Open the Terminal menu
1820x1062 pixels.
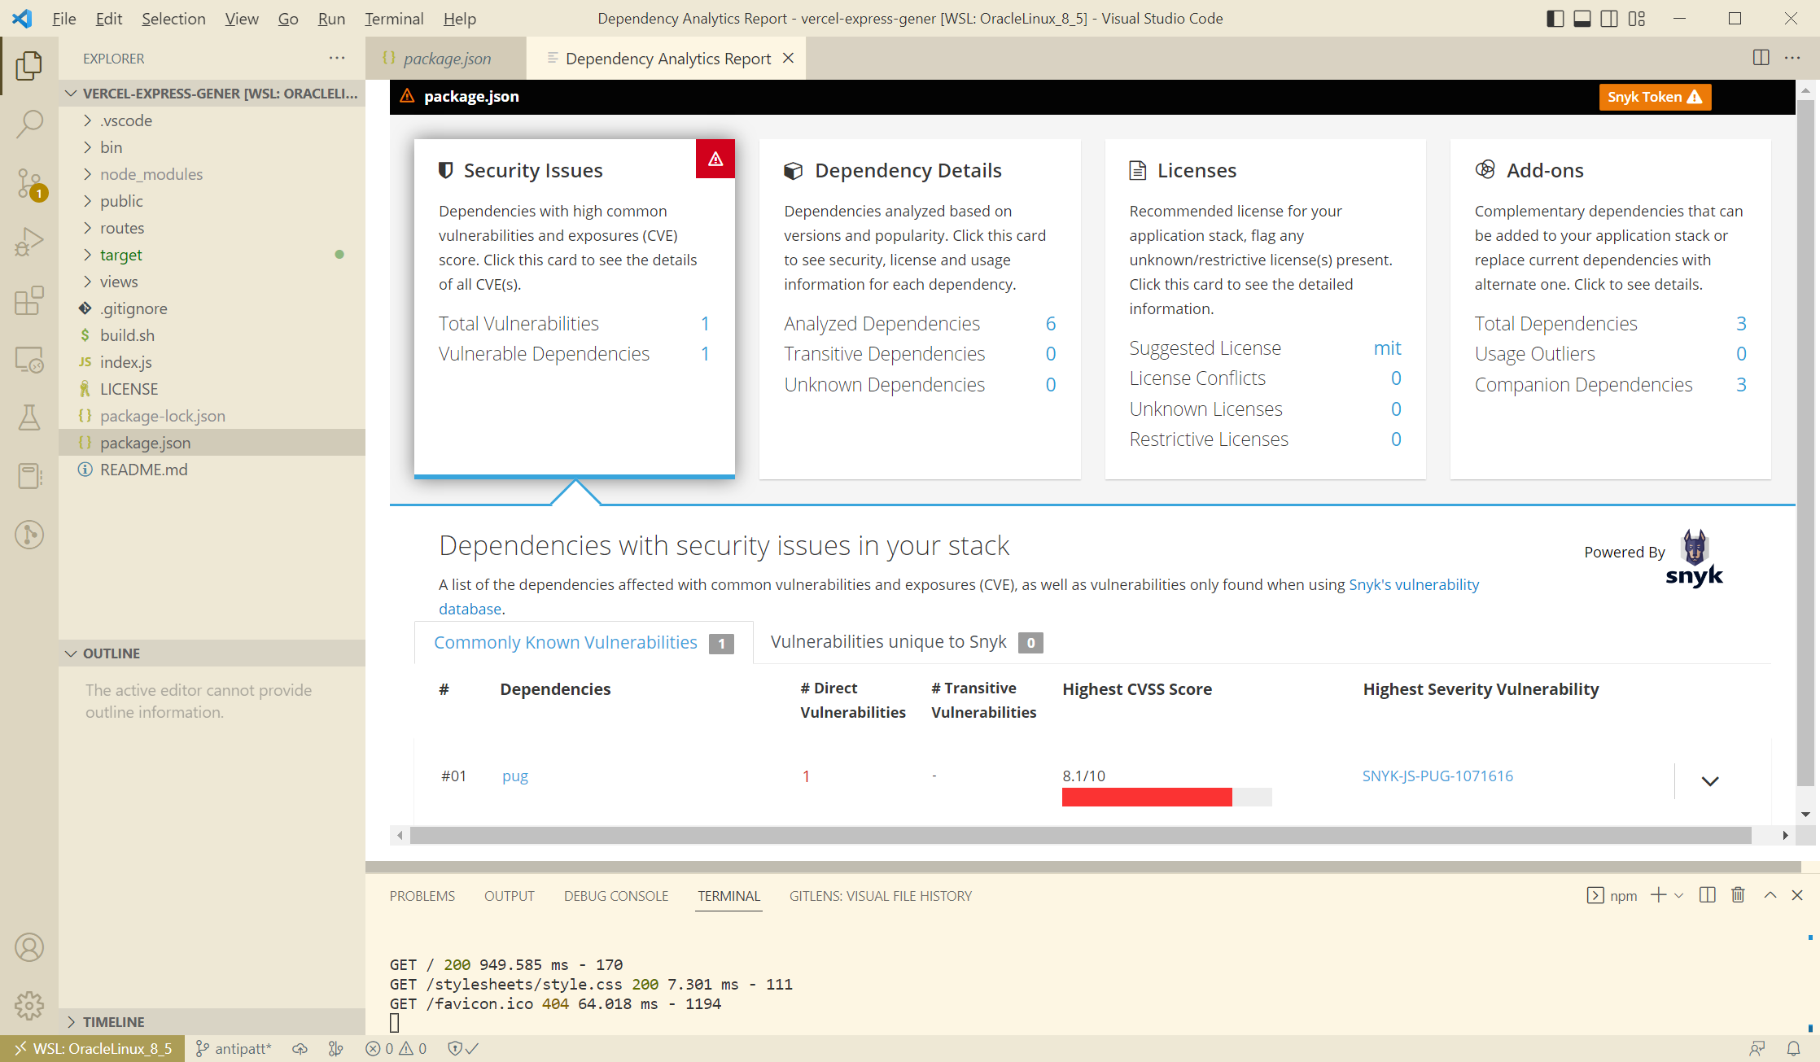(394, 19)
